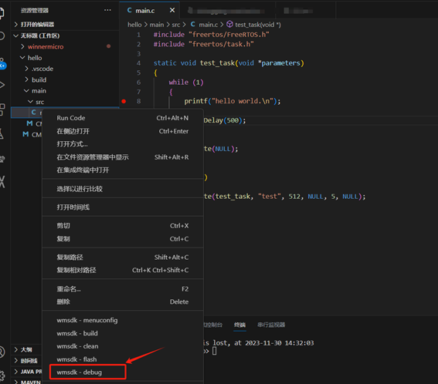Click the Delay(500); code line
Screen dimensions: 438x384
225,120
